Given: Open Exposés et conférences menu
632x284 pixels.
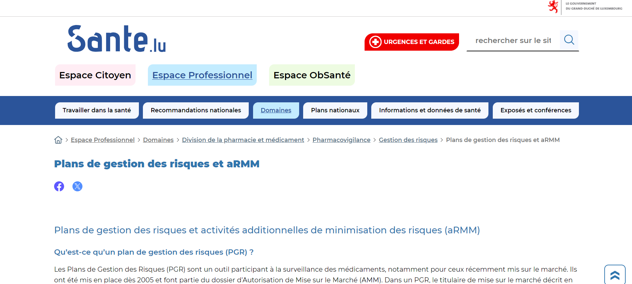Looking at the screenshot, I should [536, 110].
